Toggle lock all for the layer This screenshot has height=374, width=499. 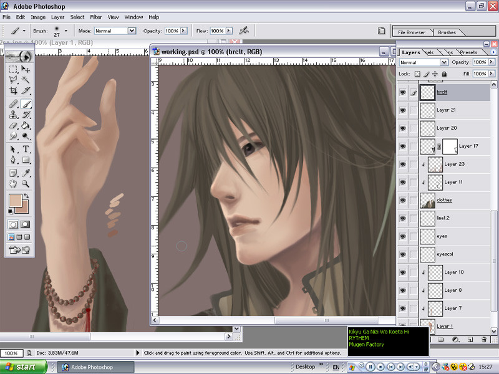pos(444,74)
